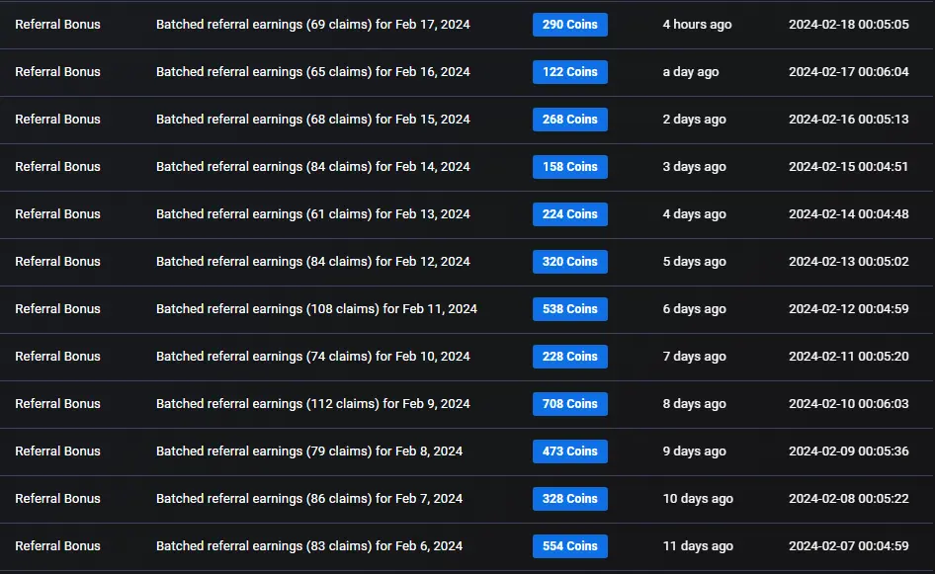Select the description for Feb 16, 2024 earnings
The width and height of the screenshot is (935, 574).
(x=313, y=72)
